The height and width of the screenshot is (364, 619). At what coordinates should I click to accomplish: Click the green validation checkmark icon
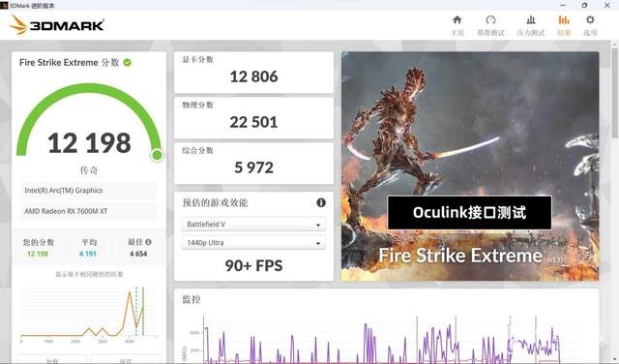[127, 63]
